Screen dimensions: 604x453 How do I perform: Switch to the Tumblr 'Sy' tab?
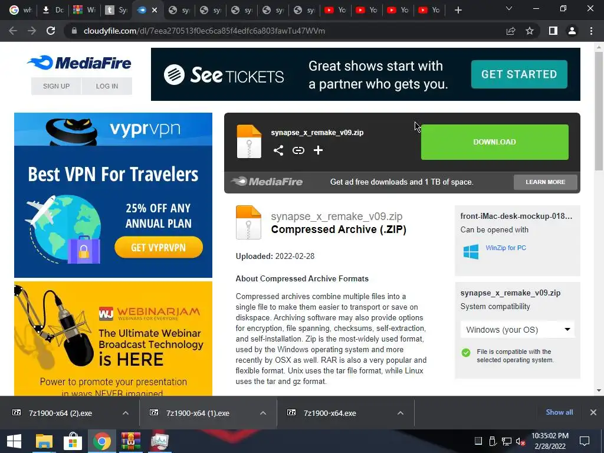tap(116, 10)
